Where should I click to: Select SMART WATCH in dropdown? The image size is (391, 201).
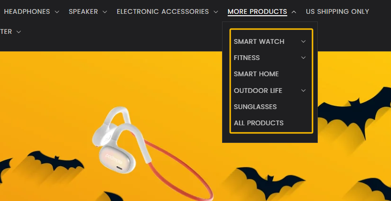259,41
